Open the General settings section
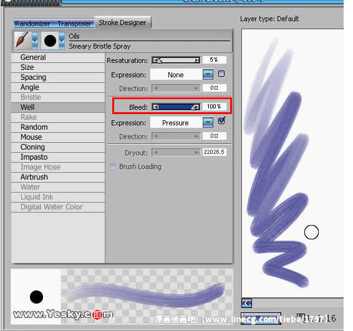353x331 pixels. pyautogui.click(x=58, y=57)
